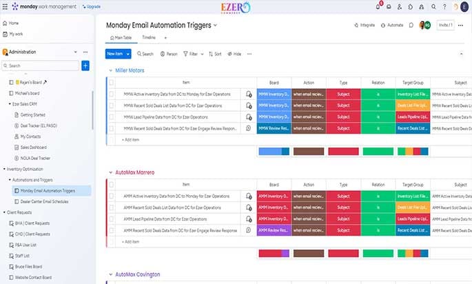
Task: Check the MMW Lead Pipeline Data row checkbox
Action: pos(112,117)
